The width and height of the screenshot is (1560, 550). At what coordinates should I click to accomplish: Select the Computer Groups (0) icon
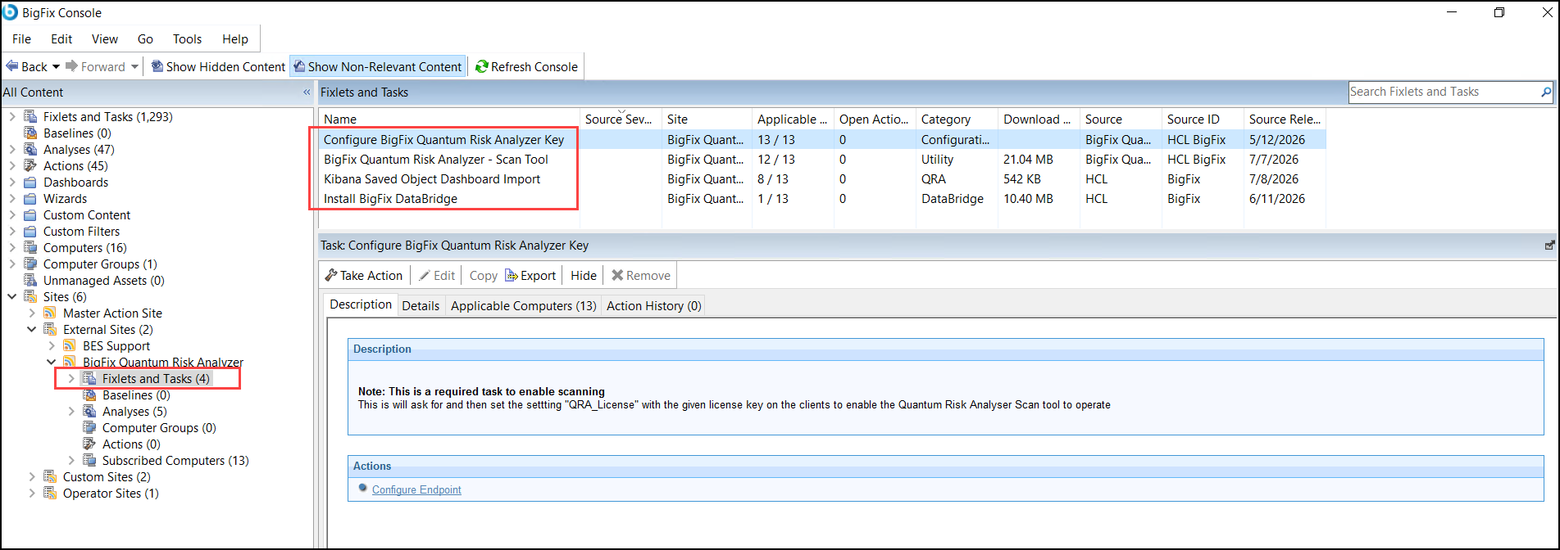(89, 427)
